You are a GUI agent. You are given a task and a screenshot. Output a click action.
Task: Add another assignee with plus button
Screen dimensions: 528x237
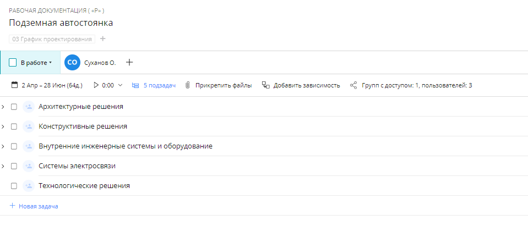tap(129, 63)
